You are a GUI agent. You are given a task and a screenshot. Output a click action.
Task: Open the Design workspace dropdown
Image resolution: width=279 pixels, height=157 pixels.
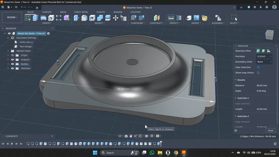point(12,17)
